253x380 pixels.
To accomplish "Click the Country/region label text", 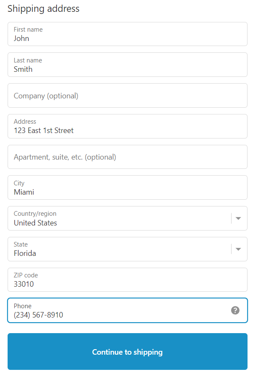I will 35,214.
